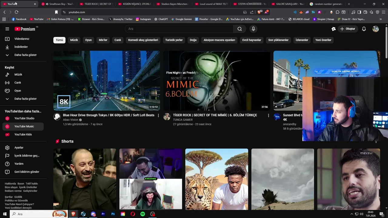Click the sparkle icon beside Oluştur
Image resolution: width=388 pixels, height=218 pixels.
(x=333, y=29)
